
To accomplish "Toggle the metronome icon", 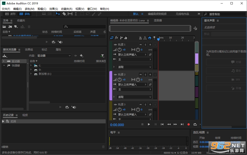I will click(x=140, y=38).
